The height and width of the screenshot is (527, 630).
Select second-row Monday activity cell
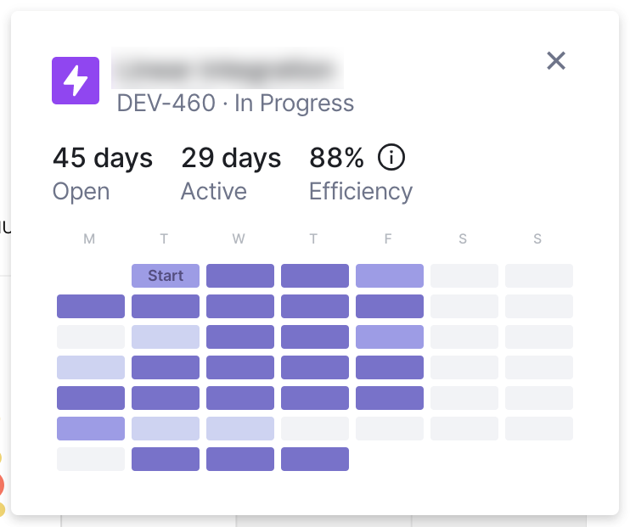coord(91,306)
